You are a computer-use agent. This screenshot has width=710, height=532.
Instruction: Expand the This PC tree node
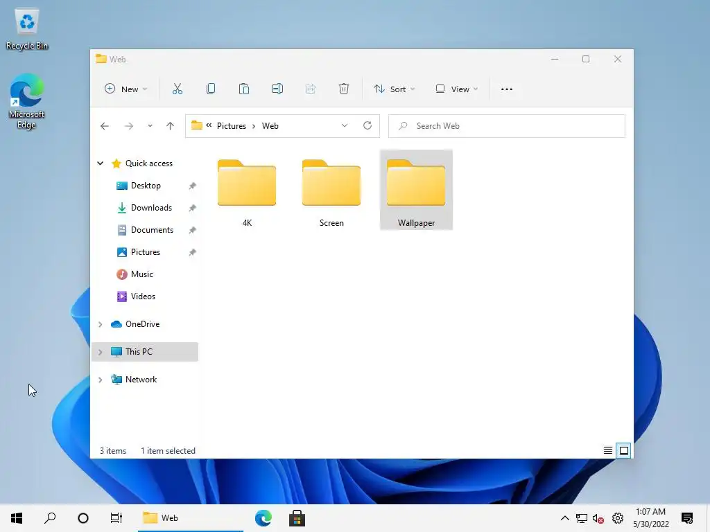pos(101,352)
